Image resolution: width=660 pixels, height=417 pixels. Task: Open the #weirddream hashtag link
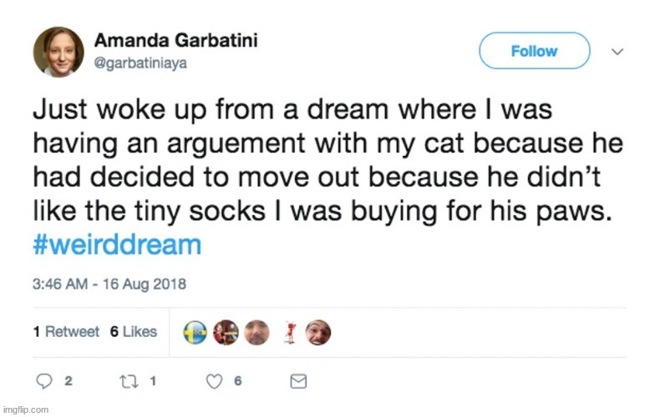click(x=117, y=246)
